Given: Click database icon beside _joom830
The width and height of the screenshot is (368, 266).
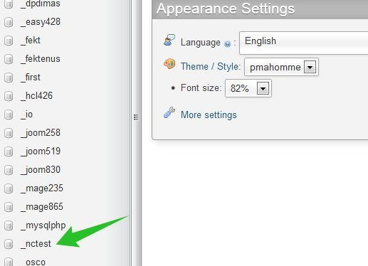Looking at the screenshot, I should pos(9,170).
